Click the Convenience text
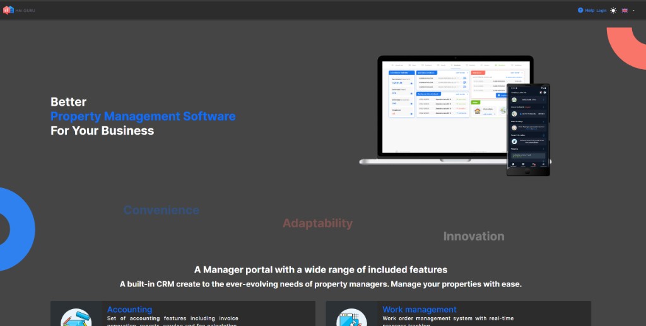 click(x=161, y=210)
